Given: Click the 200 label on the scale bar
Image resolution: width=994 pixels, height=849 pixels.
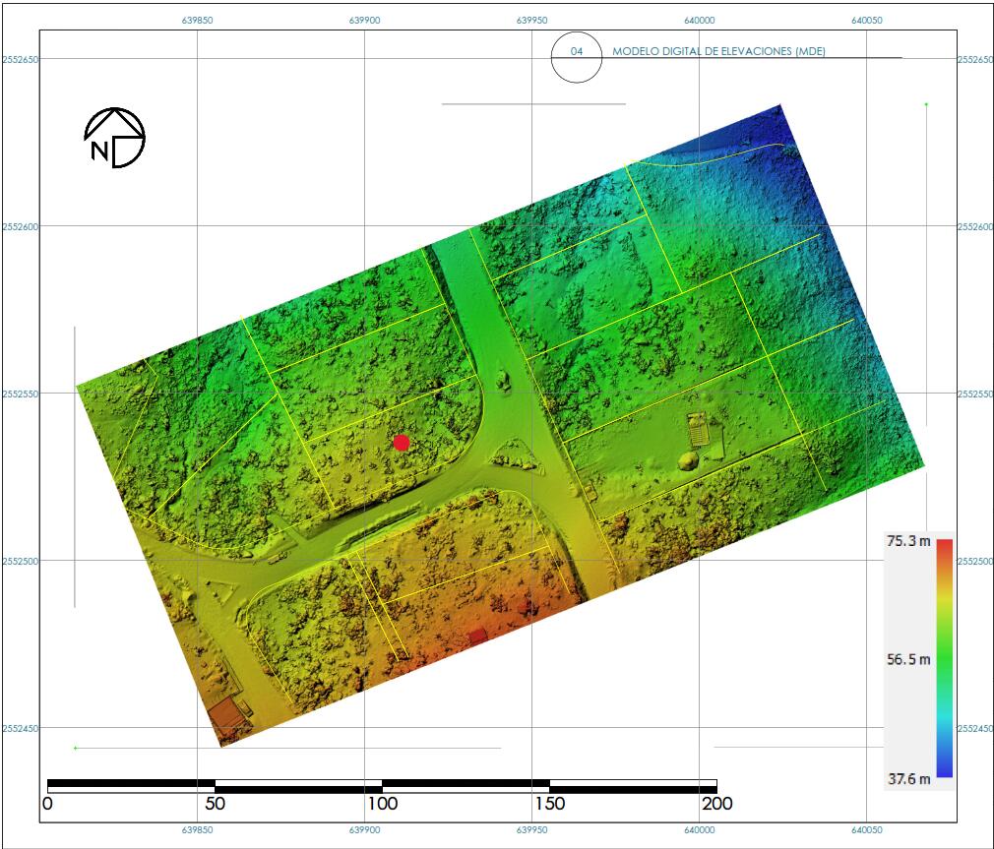Looking at the screenshot, I should (715, 804).
